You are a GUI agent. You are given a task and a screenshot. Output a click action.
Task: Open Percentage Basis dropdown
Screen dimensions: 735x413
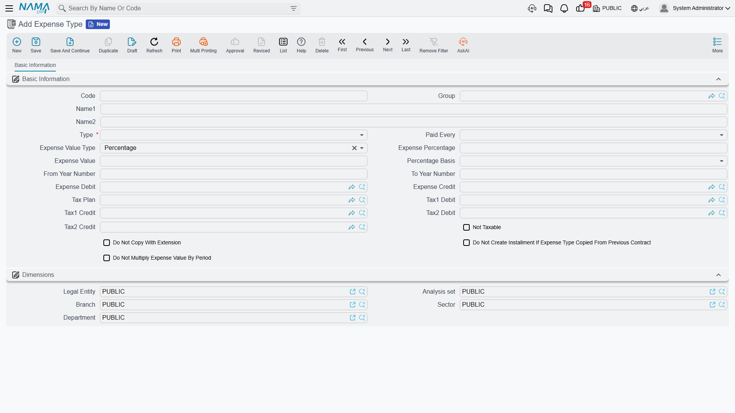pos(721,161)
